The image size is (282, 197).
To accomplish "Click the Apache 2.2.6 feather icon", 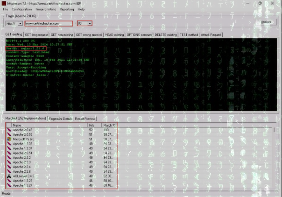I will 8,171.
